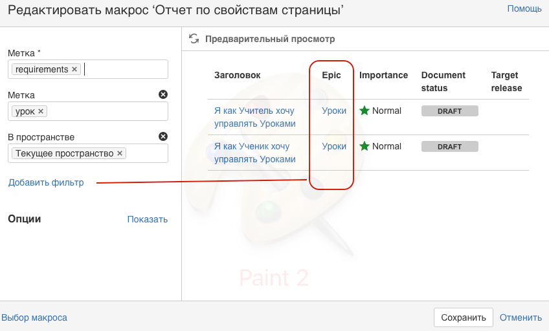This screenshot has width=549, height=331.
Task: Open 'Добавить фильтр' to add filter
Action: [x=46, y=182]
